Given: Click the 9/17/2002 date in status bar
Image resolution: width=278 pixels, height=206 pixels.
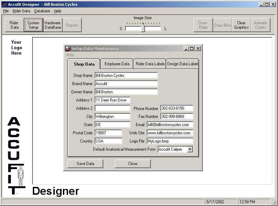Looking at the screenshot, I should 215,202.
